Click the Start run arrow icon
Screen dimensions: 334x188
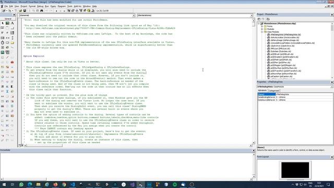pyautogui.click(x=56, y=10)
